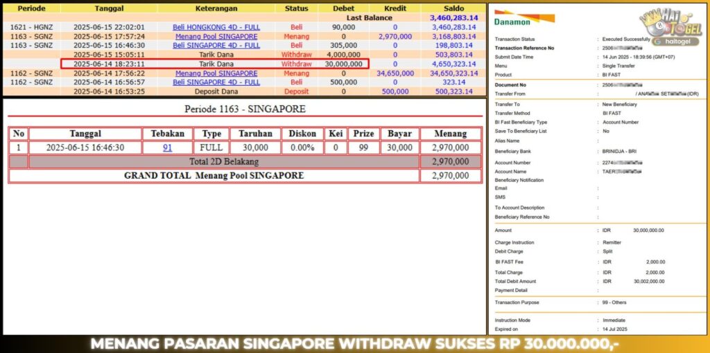Open the Beli HONGKONG 4D - FULL link
The height and width of the screenshot is (353, 710).
[x=216, y=27]
